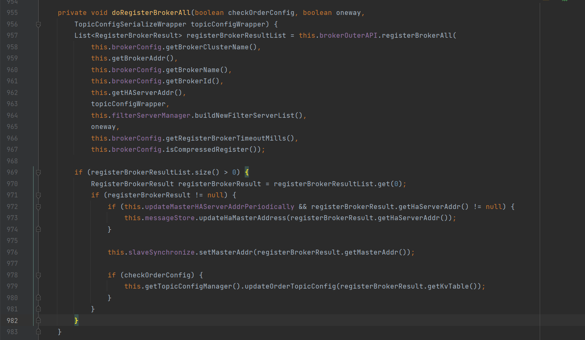The image size is (585, 340).
Task: Collapse the checkOrderConfig if block
Action: coord(38,275)
